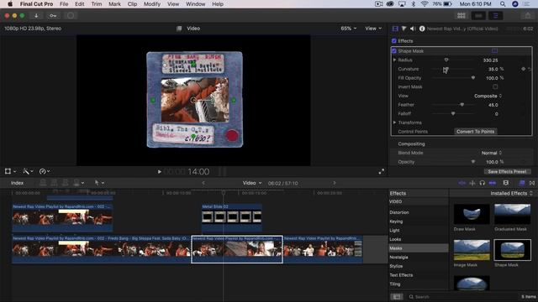The width and height of the screenshot is (538, 302).
Task: Click the timeline history back arrow
Action: click(203, 183)
